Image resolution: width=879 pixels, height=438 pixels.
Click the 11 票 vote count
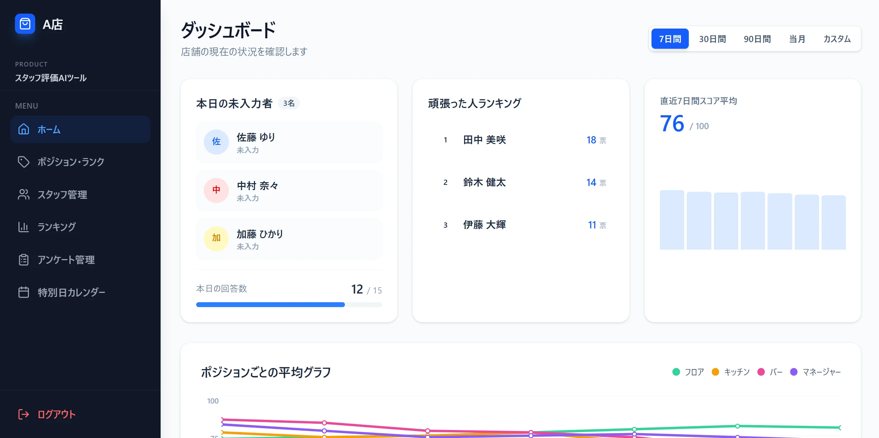click(597, 225)
